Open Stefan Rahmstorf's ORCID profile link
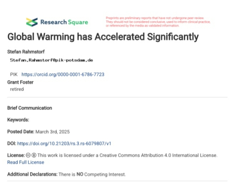Screen dimensions: 234x185 click(x=63, y=74)
